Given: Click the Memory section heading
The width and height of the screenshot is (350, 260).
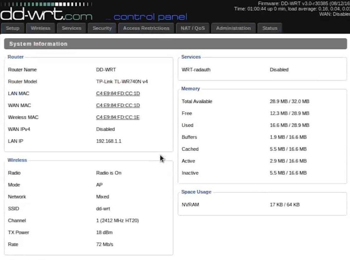Looking at the screenshot, I should pyautogui.click(x=190, y=88).
